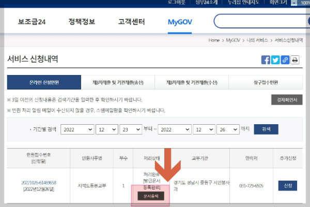Click 부수 column header
The height and width of the screenshot is (207, 310).
click(123, 158)
